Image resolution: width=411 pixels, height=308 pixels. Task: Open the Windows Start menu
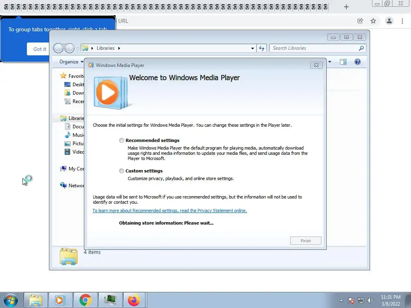tap(10, 300)
